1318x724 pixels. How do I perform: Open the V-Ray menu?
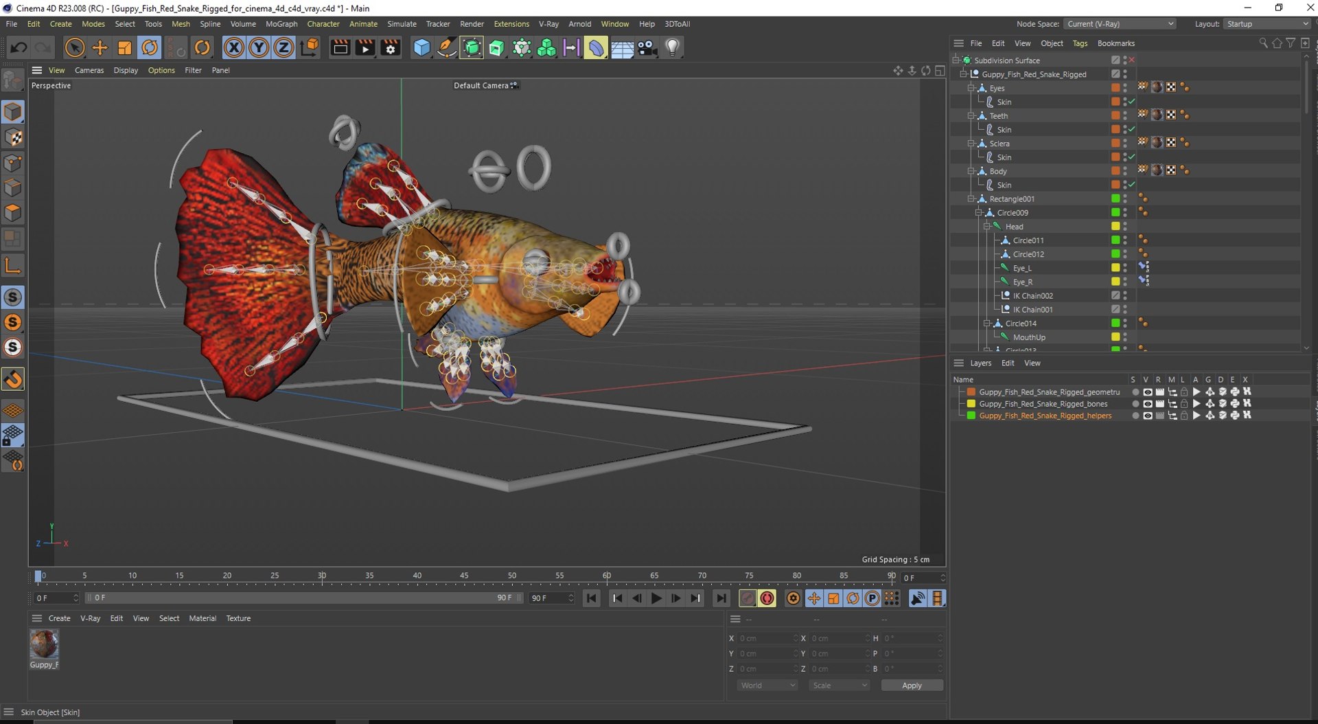point(548,24)
